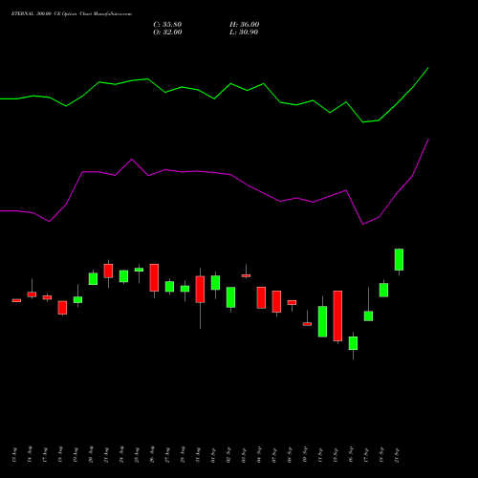The height and width of the screenshot is (478, 478).
Task: Select the 04 Sep date label
Action: click(259, 455)
